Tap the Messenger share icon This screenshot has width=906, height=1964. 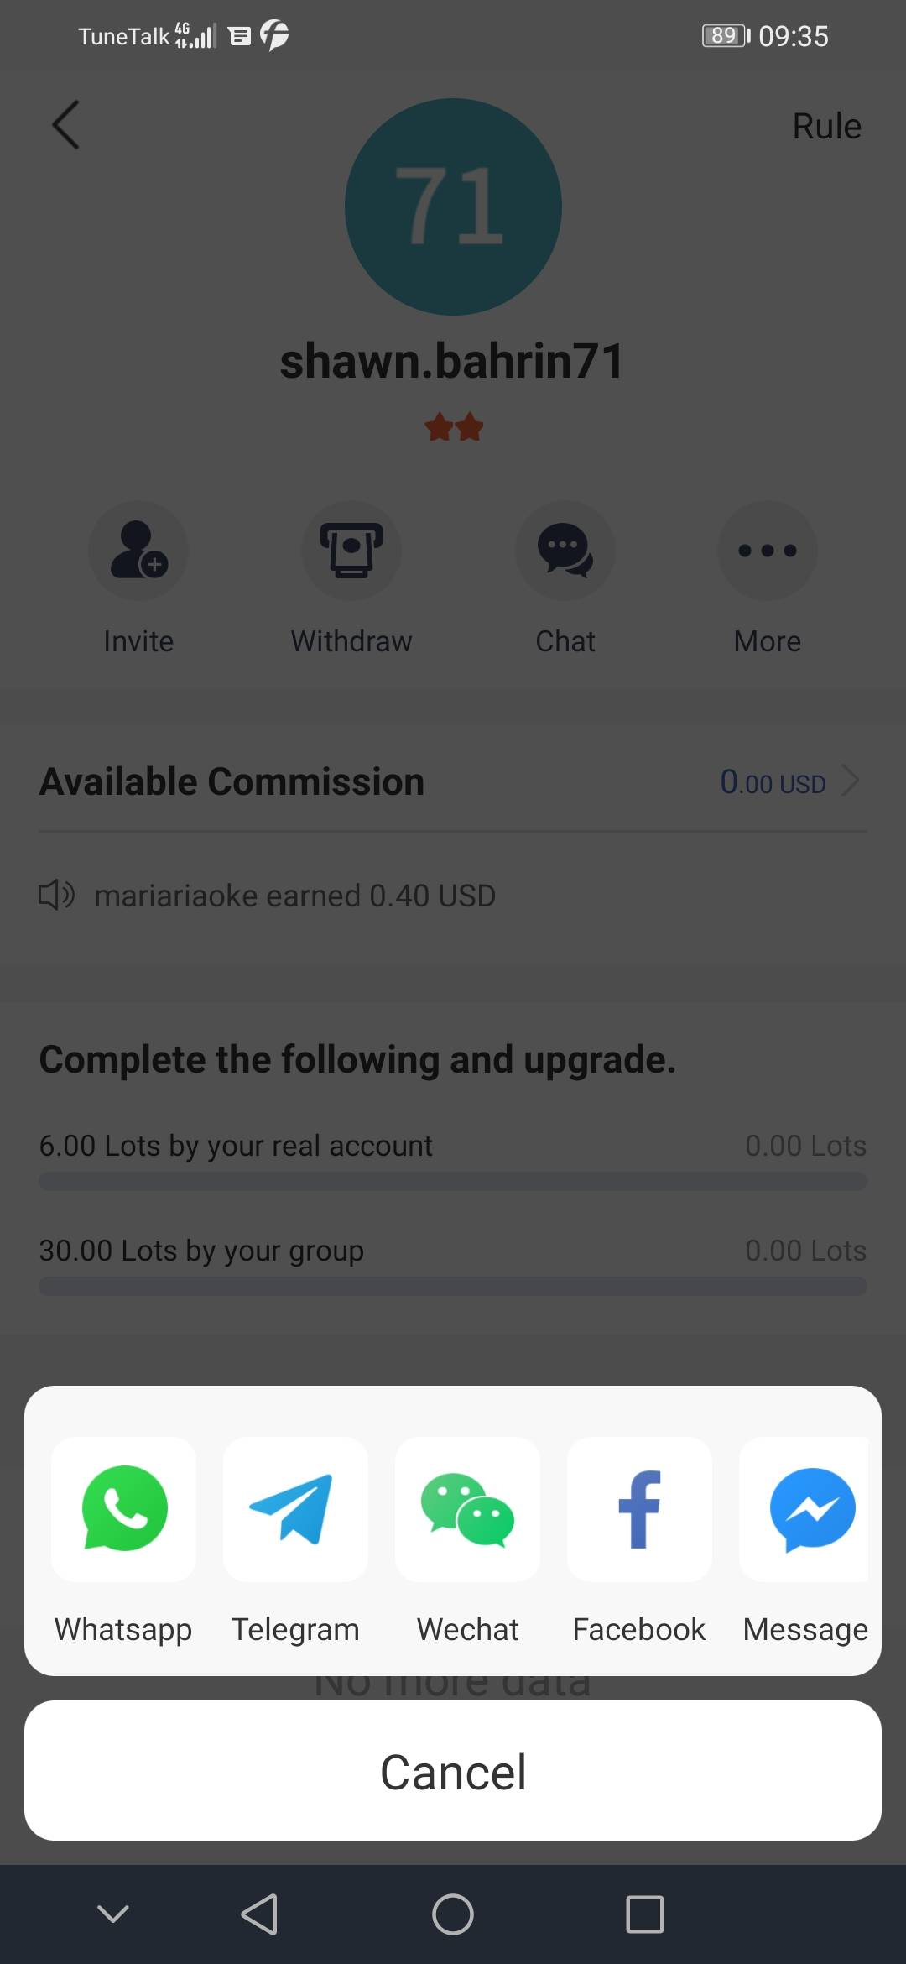click(x=810, y=1509)
